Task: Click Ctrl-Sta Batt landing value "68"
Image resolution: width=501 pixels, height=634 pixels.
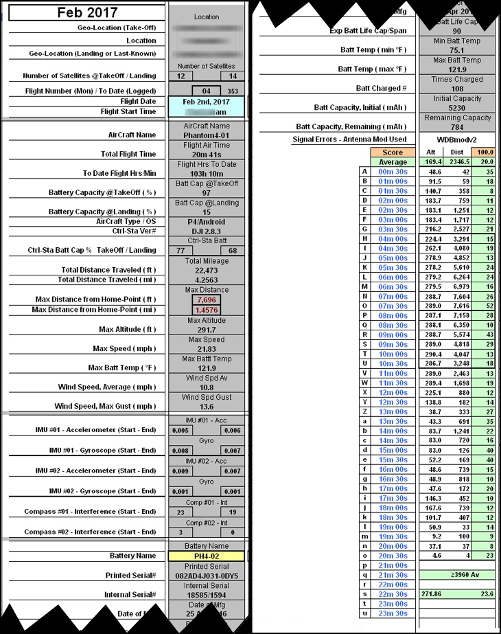Action: pyautogui.click(x=233, y=250)
